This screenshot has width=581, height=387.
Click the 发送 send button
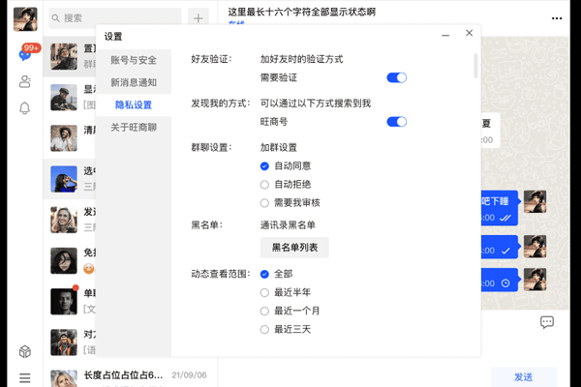point(523,376)
